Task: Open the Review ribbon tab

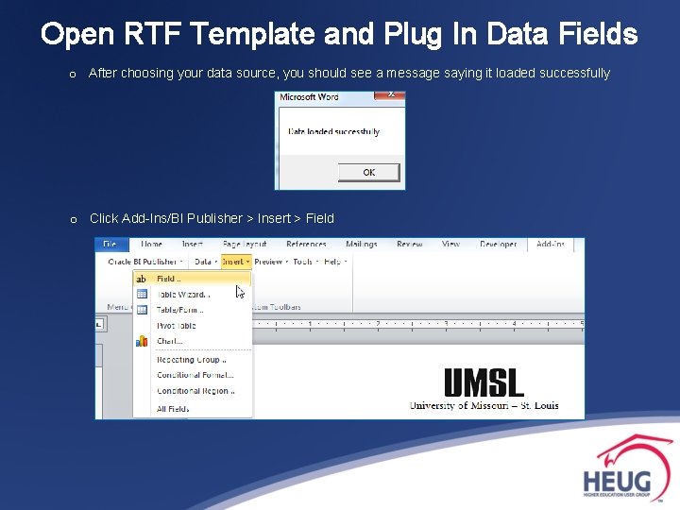Action: [x=409, y=245]
